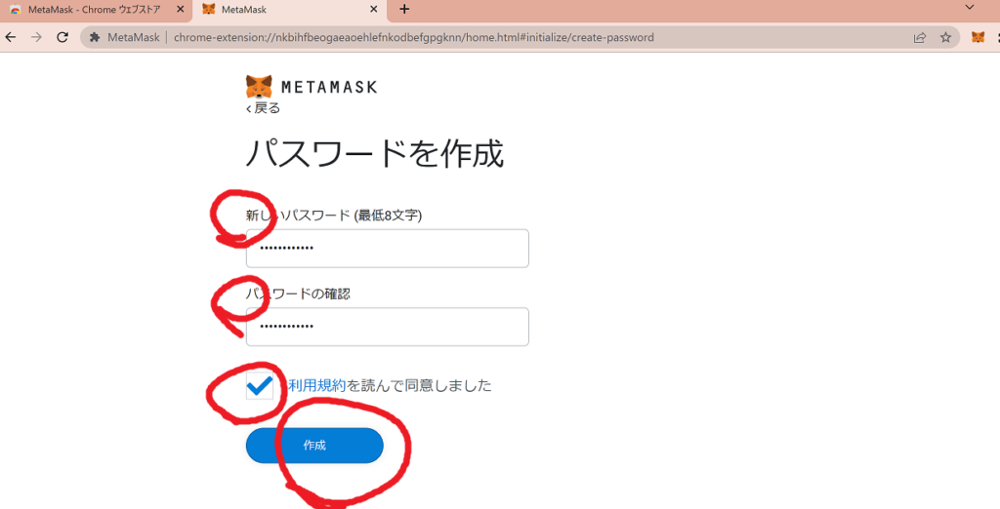Open the 利用規約 terms link
The height and width of the screenshot is (509, 1000).
pyautogui.click(x=317, y=385)
